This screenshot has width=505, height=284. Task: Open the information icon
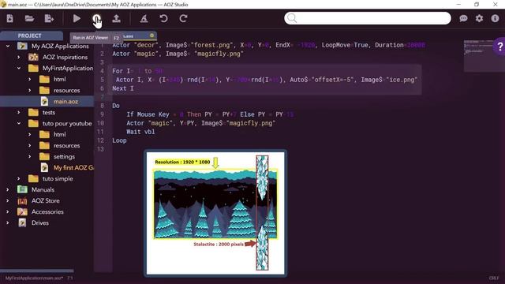pyautogui.click(x=495, y=18)
